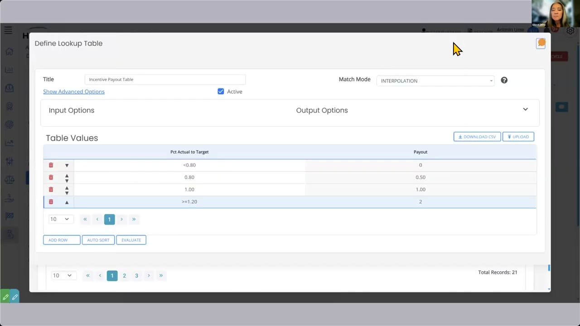Screen dimensions: 580x326
Task: Go to dialog table first page
Action: (85, 219)
